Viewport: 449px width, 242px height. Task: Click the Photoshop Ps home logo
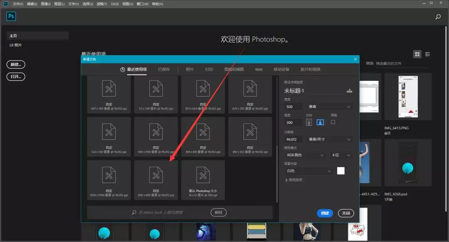[11, 17]
